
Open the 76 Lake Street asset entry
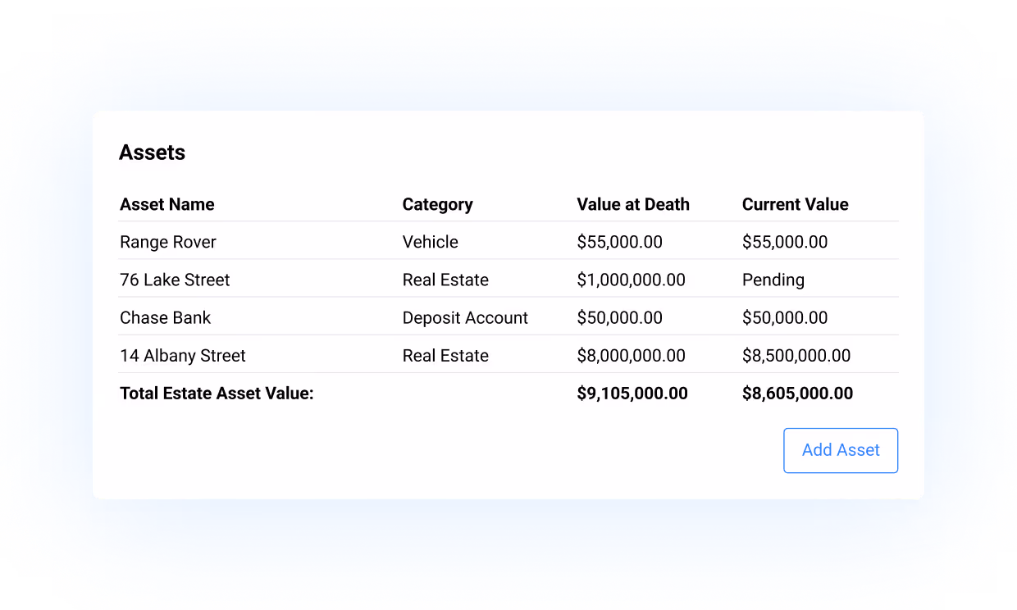tap(175, 280)
